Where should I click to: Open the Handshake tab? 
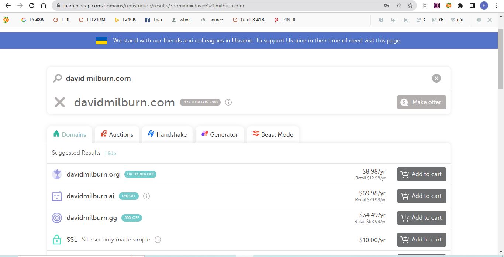tap(167, 134)
